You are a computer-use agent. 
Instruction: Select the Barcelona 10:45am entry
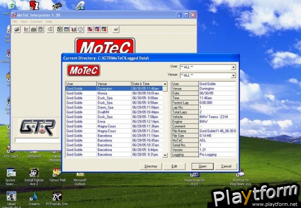click(114, 140)
